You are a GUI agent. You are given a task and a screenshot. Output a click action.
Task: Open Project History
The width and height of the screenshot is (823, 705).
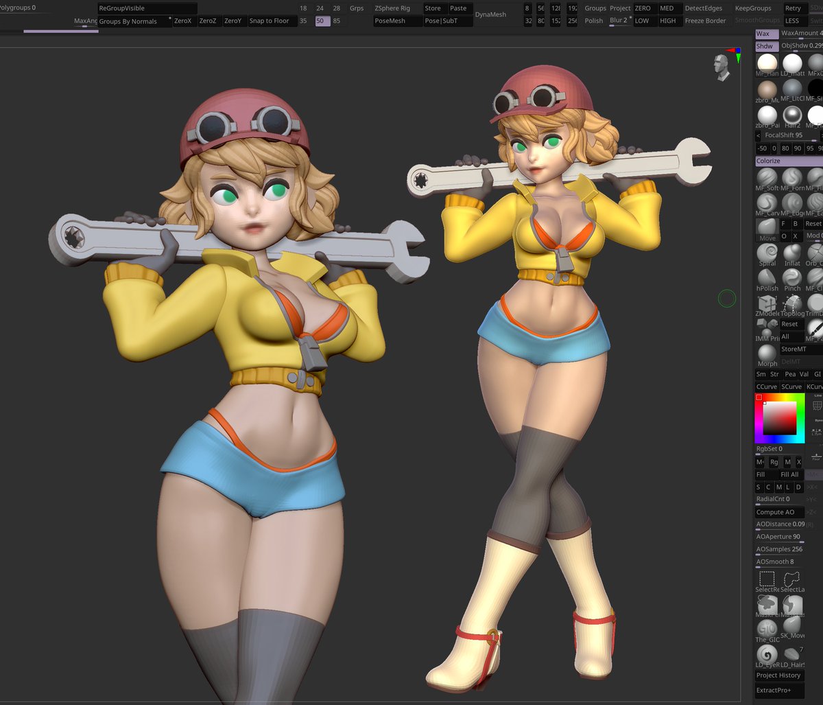coord(778,675)
